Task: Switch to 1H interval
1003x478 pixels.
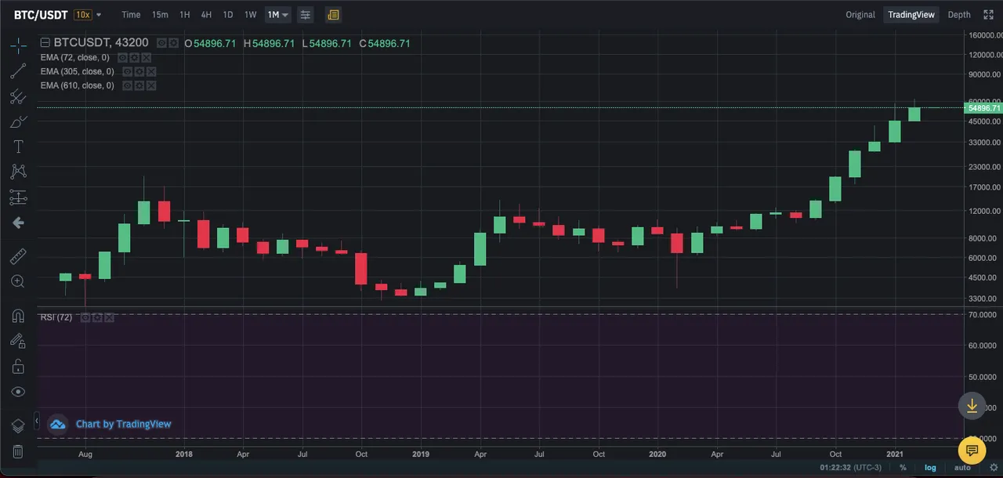Action: tap(184, 15)
